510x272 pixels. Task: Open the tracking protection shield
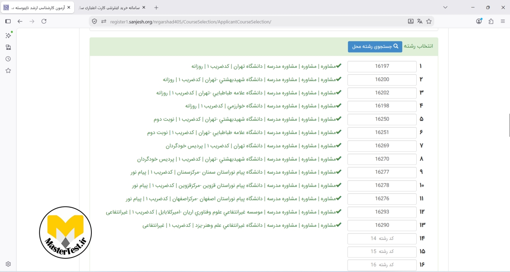pyautogui.click(x=94, y=21)
